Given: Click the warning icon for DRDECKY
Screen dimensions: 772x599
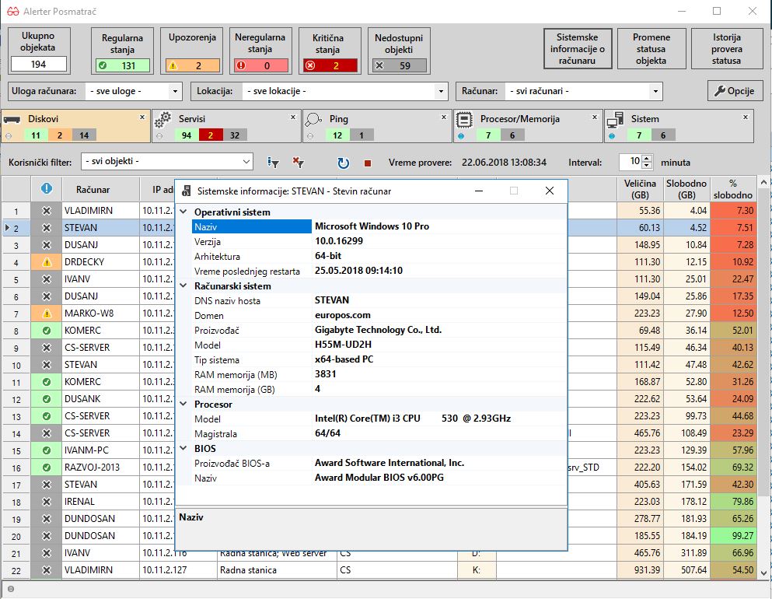Looking at the screenshot, I should (47, 262).
